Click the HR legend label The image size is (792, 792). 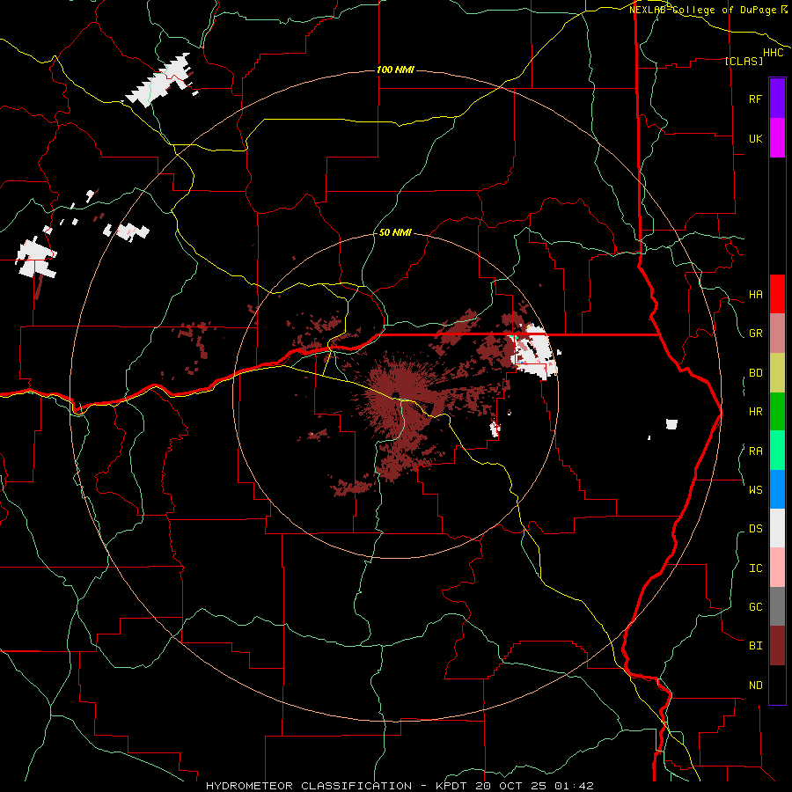[755, 412]
